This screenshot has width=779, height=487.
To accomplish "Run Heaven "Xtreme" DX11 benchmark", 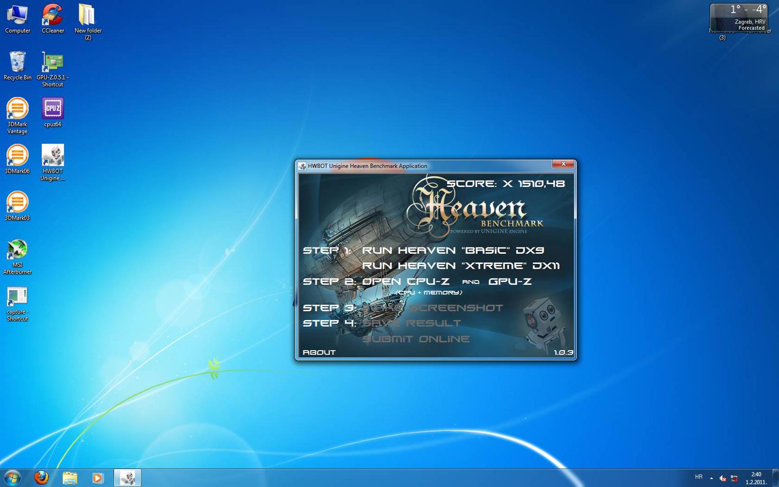I will point(461,266).
